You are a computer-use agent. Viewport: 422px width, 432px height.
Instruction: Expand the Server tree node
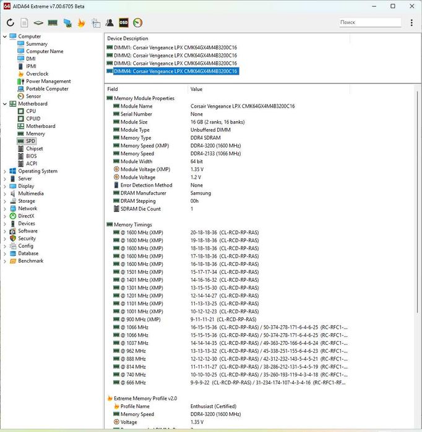pyautogui.click(x=5, y=179)
